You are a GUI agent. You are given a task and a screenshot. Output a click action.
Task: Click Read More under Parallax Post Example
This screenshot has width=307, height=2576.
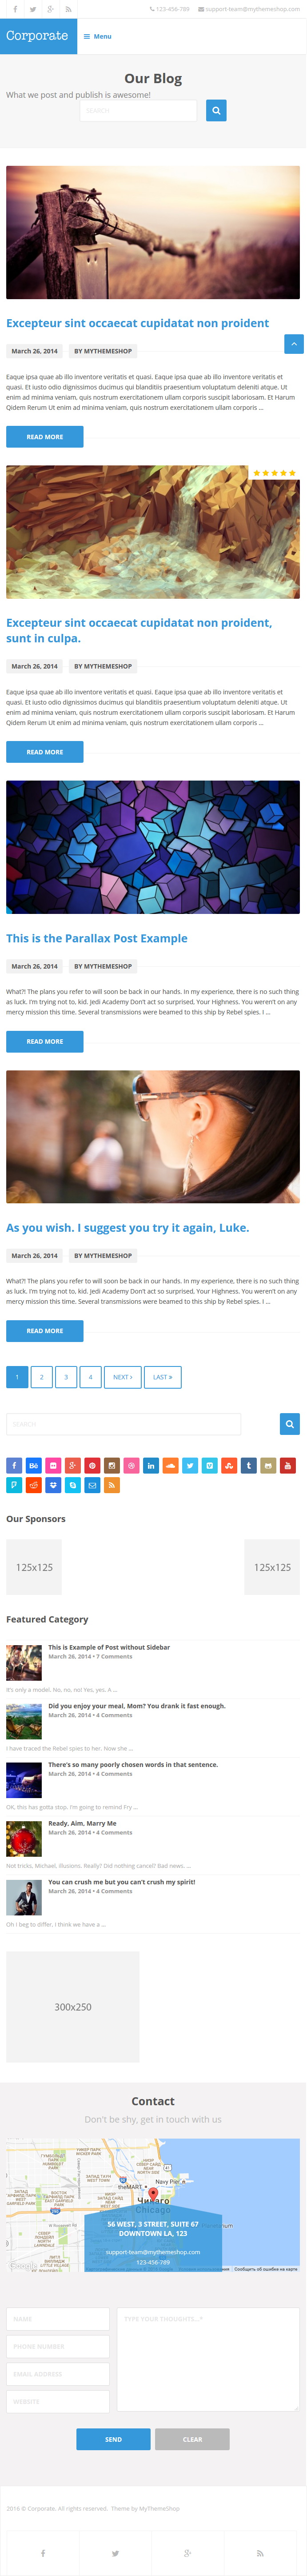tap(45, 1041)
